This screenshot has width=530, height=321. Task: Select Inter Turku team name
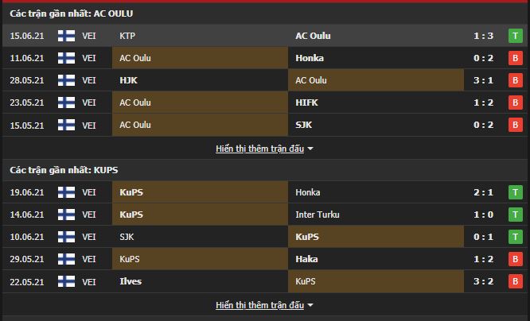click(317, 215)
